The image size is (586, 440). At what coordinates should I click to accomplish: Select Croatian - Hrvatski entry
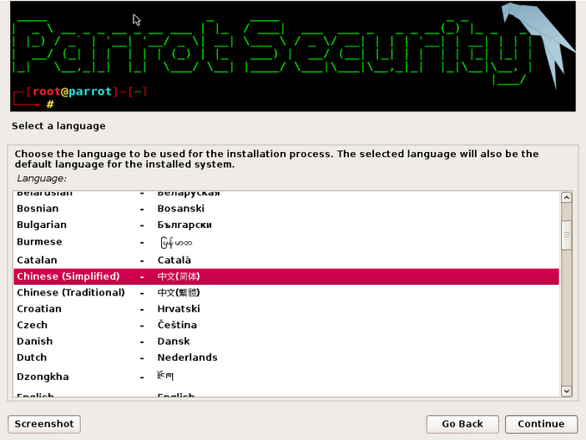[286, 309]
